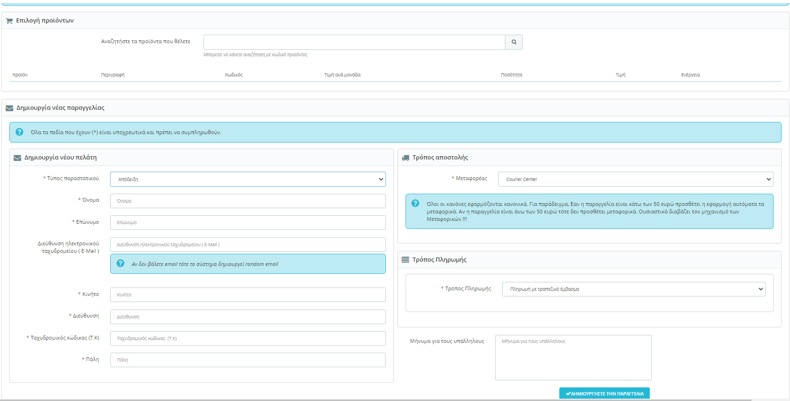Image resolution: width=790 pixels, height=401 pixels.
Task: Focus the Όνομα input field
Action: click(248, 201)
